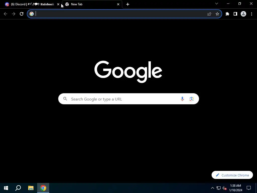Click the Google logo

128,72
